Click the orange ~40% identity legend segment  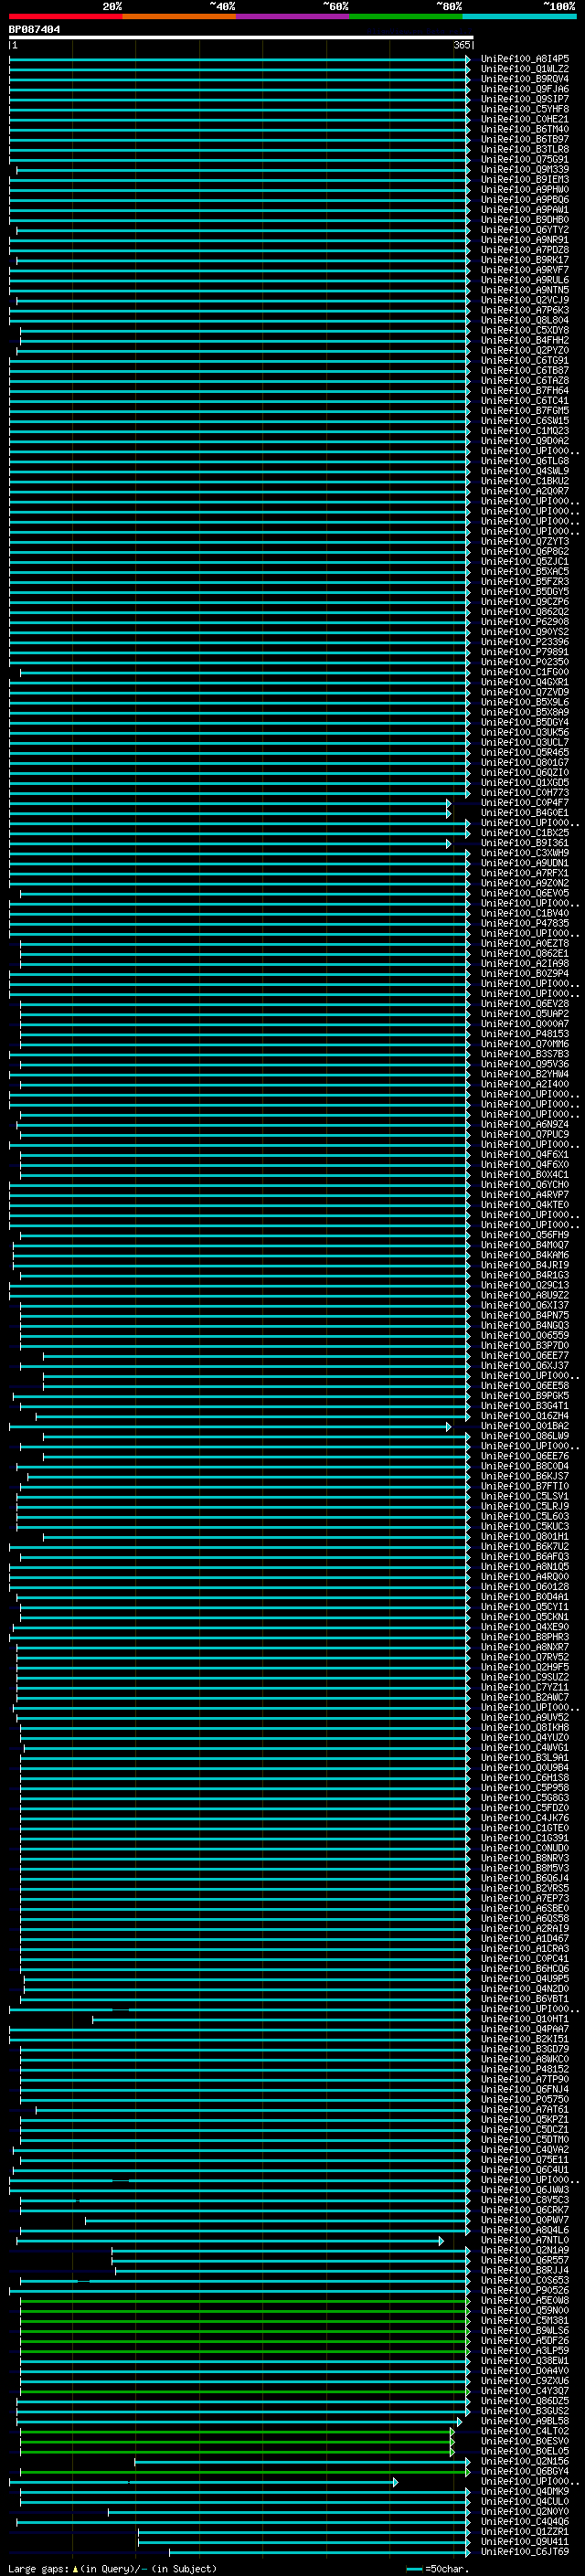[179, 16]
